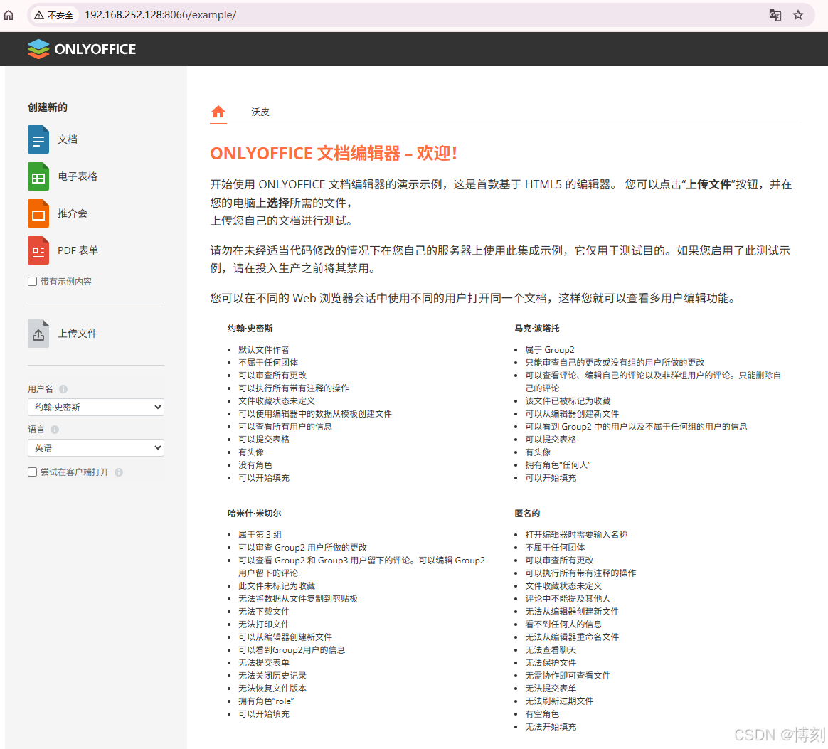The height and width of the screenshot is (749, 828).
Task: Click the 电子表格 label link
Action: 78,176
